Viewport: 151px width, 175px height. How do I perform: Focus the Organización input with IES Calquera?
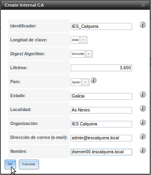pyautogui.click(x=101, y=124)
